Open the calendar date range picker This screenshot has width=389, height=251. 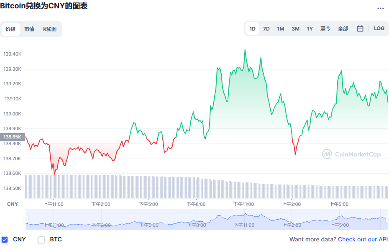pos(360,28)
